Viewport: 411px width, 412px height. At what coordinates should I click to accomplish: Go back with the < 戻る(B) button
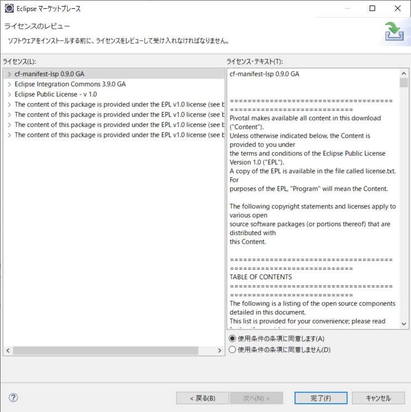click(x=202, y=398)
